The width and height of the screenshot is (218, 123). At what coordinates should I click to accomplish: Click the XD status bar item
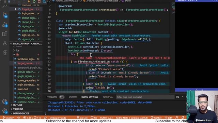(x=94, y=118)
